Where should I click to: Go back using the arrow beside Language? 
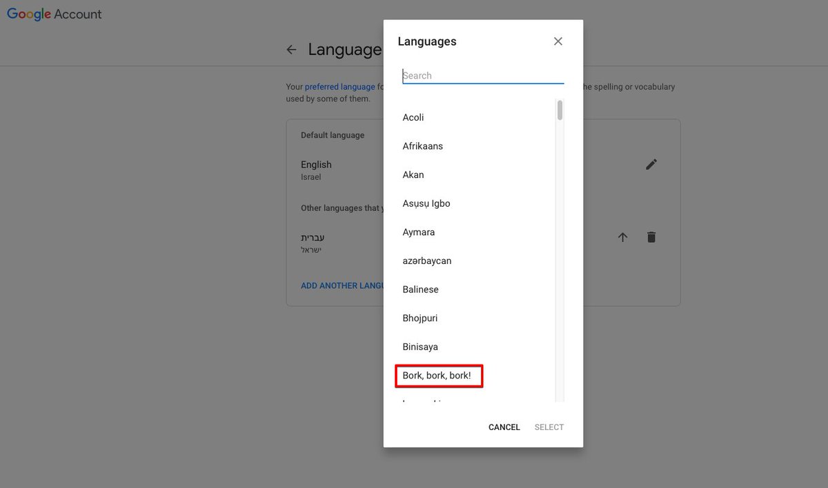point(291,50)
